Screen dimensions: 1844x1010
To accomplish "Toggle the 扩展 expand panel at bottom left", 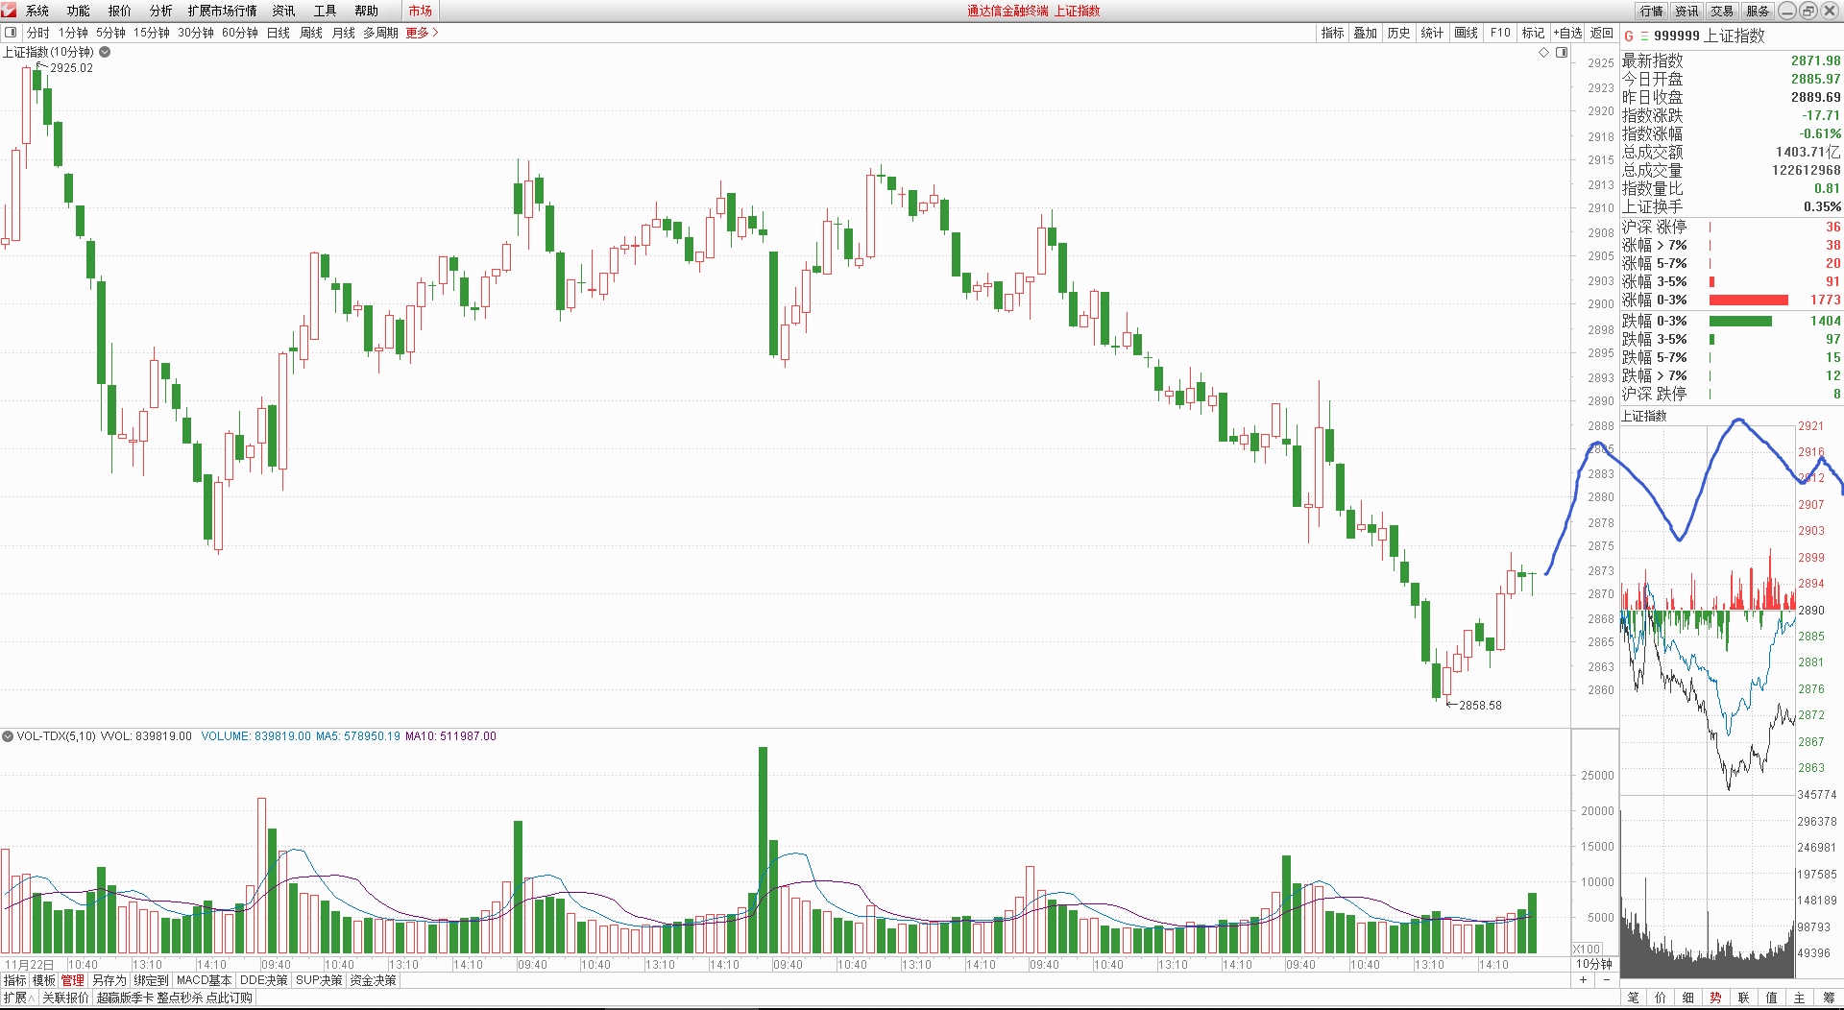I will (x=17, y=998).
